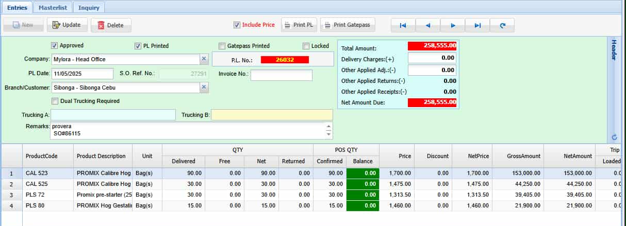
Task: Switch to the Masterlist tab
Action: (53, 8)
